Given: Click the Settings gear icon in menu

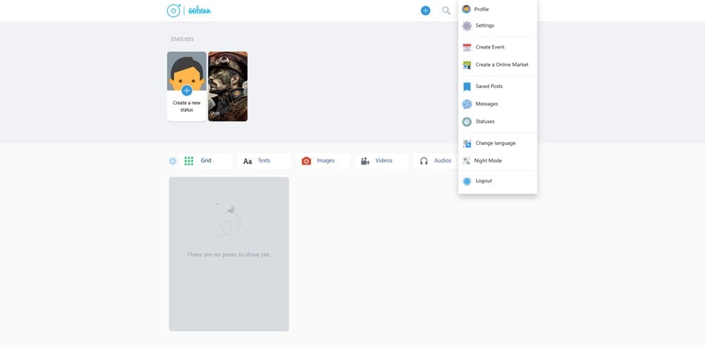Looking at the screenshot, I should (467, 26).
